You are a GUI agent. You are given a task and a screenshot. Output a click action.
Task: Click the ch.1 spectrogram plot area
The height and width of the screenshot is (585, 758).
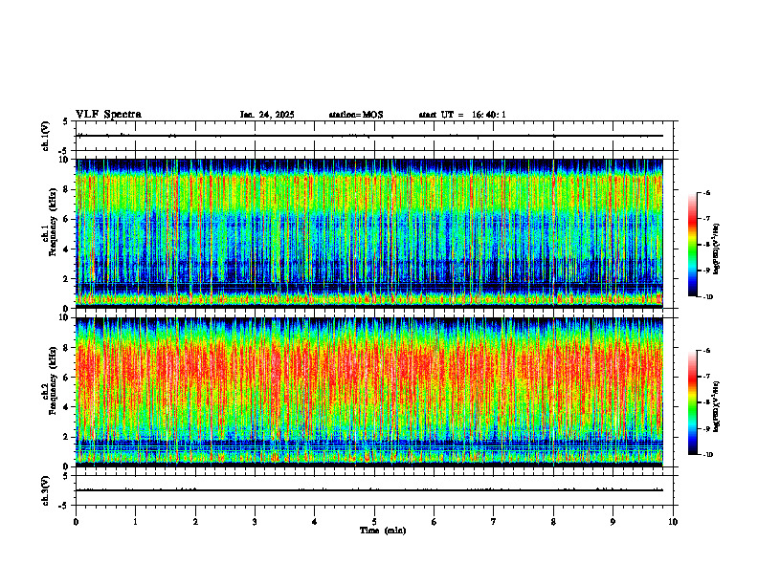(x=369, y=233)
